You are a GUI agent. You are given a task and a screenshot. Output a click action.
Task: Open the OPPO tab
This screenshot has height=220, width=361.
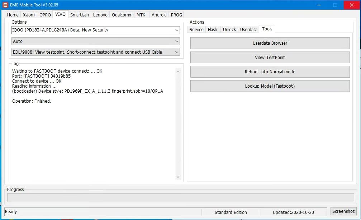pos(45,15)
